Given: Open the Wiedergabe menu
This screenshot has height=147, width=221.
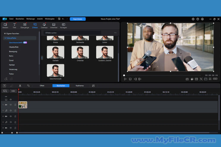Looking at the screenshot, I should 50,19.
